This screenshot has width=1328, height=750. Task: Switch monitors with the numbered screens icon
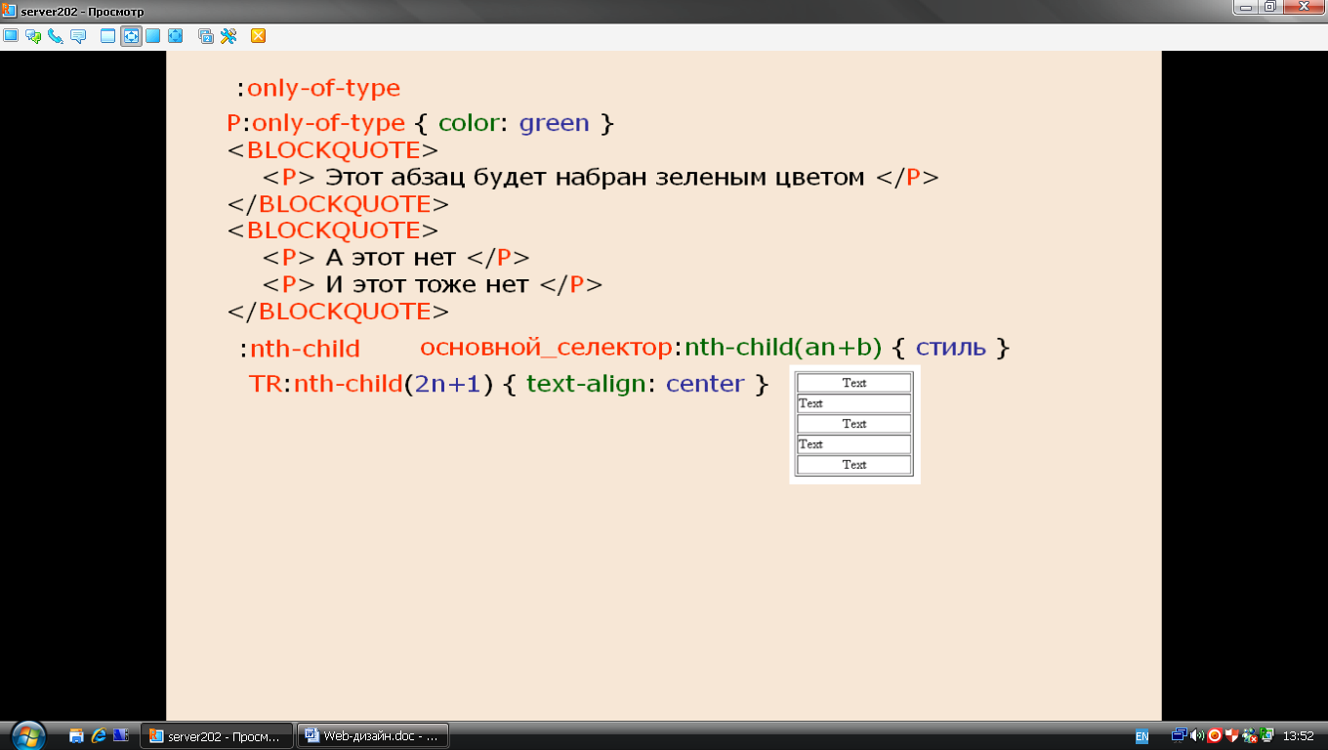(206, 36)
